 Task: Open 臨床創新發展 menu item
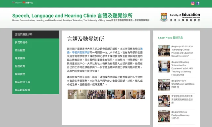point(36,90)
